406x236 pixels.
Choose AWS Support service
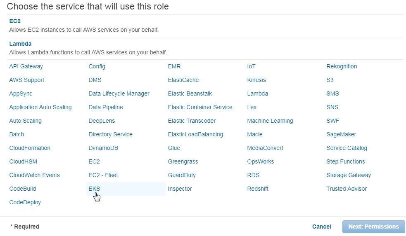click(x=27, y=80)
